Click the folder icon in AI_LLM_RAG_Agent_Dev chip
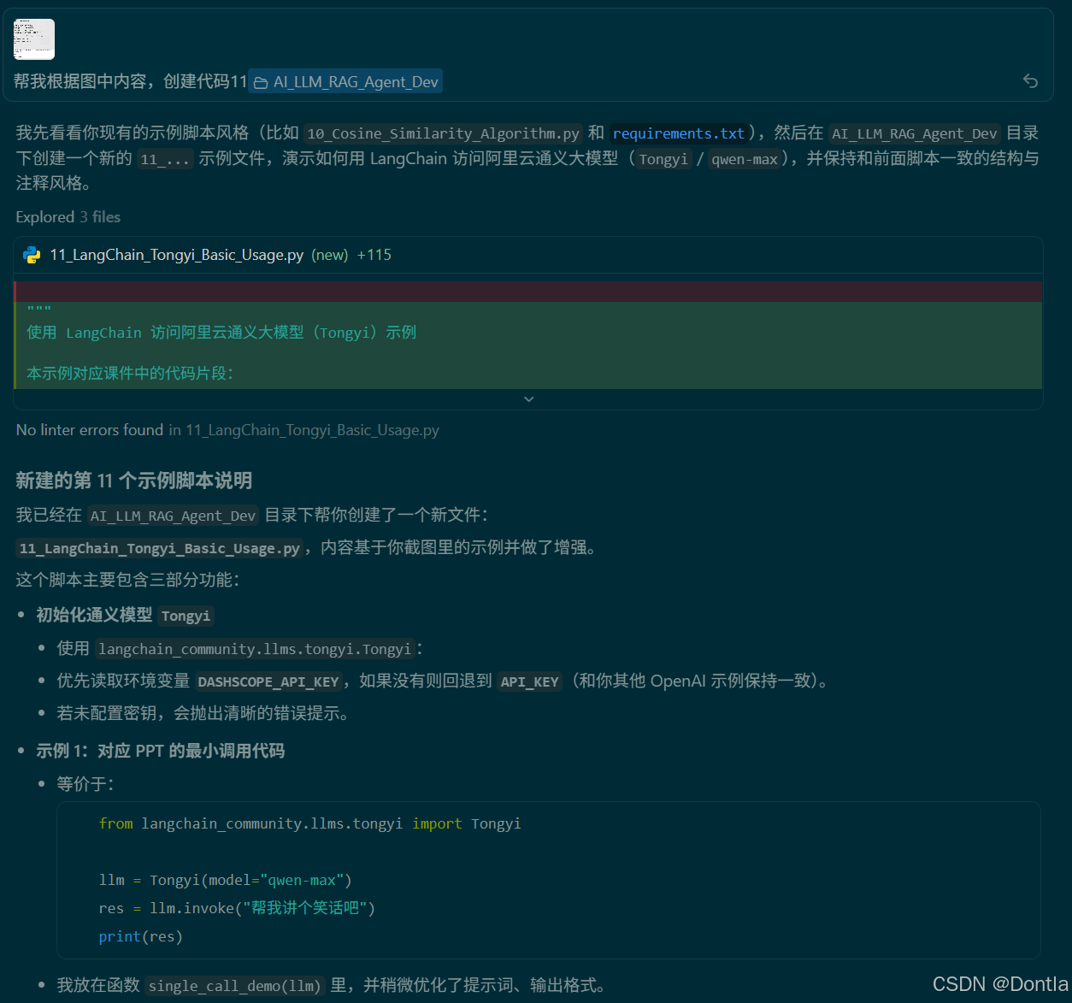 tap(261, 82)
